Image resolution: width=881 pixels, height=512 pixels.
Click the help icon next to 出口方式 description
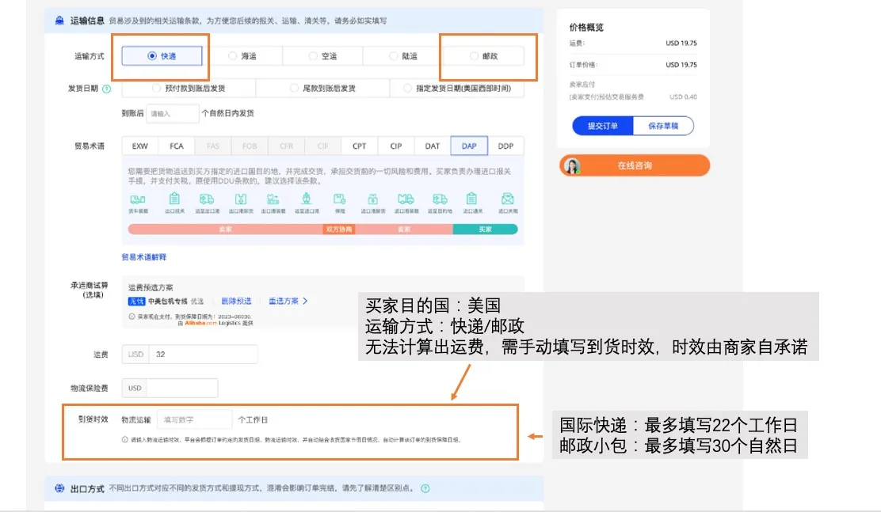[425, 489]
